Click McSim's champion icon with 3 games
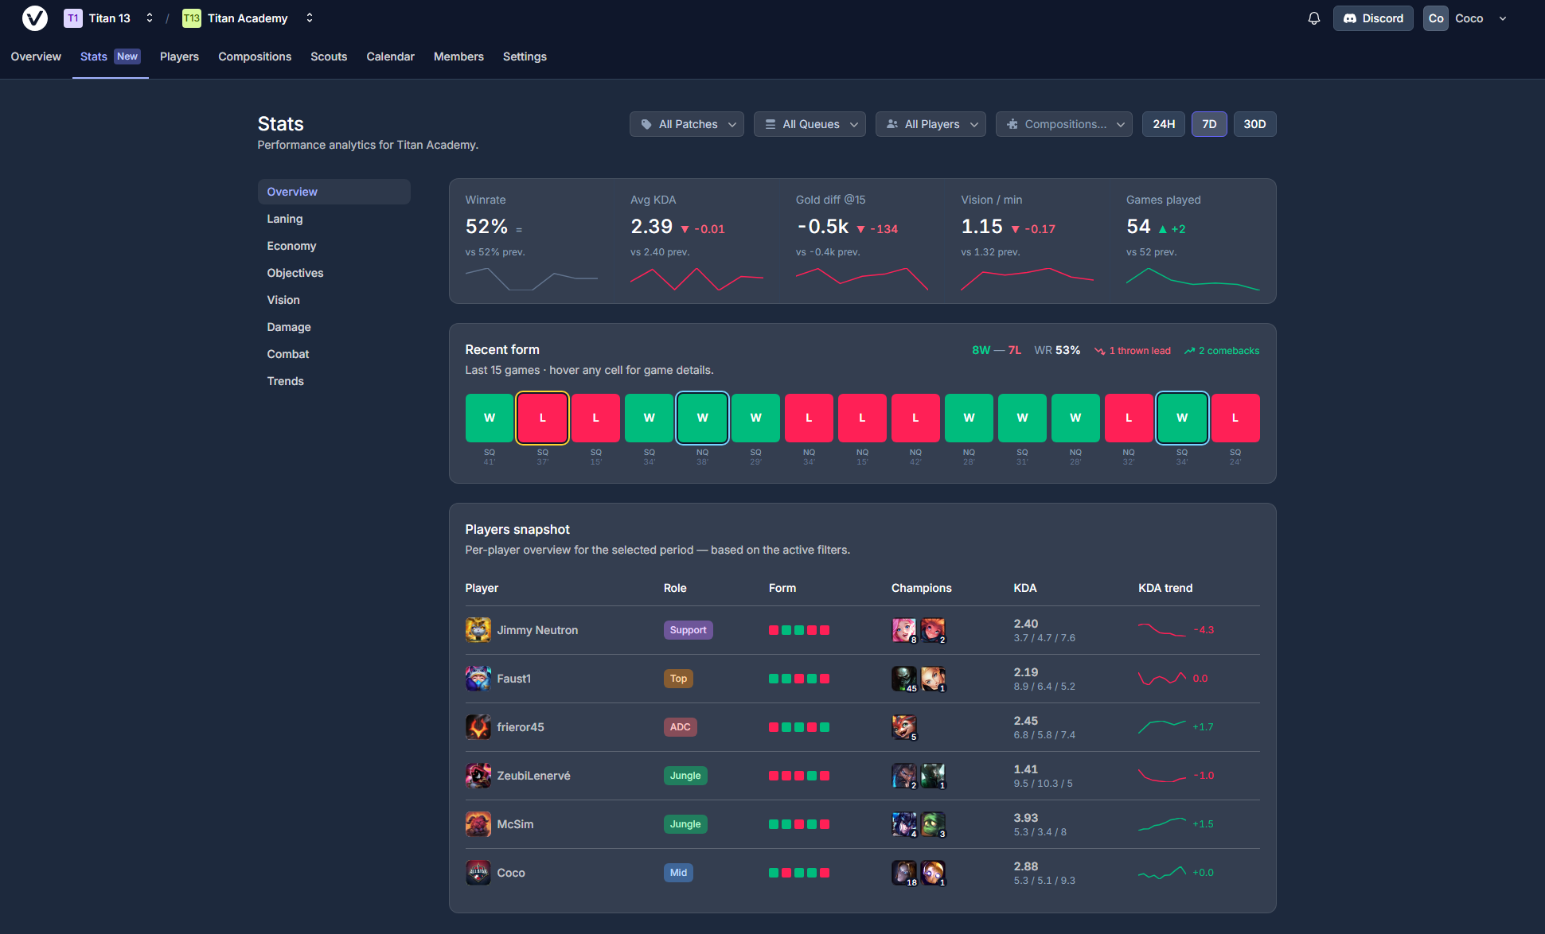 click(933, 824)
